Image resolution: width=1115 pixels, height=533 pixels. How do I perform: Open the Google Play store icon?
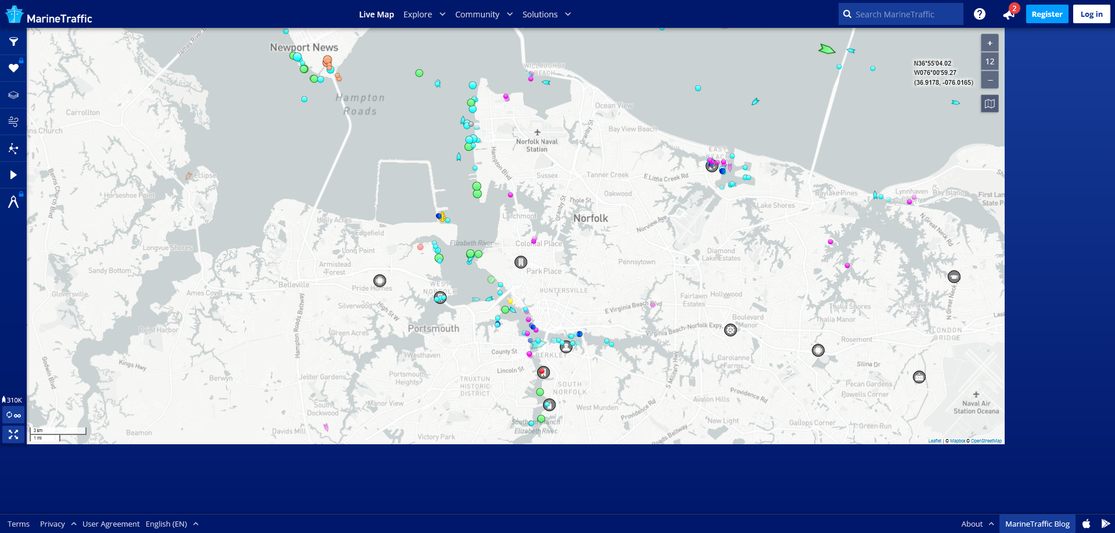tap(1106, 524)
